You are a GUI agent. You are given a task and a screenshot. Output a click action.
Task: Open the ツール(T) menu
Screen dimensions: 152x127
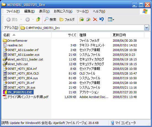click(x=83, y=11)
